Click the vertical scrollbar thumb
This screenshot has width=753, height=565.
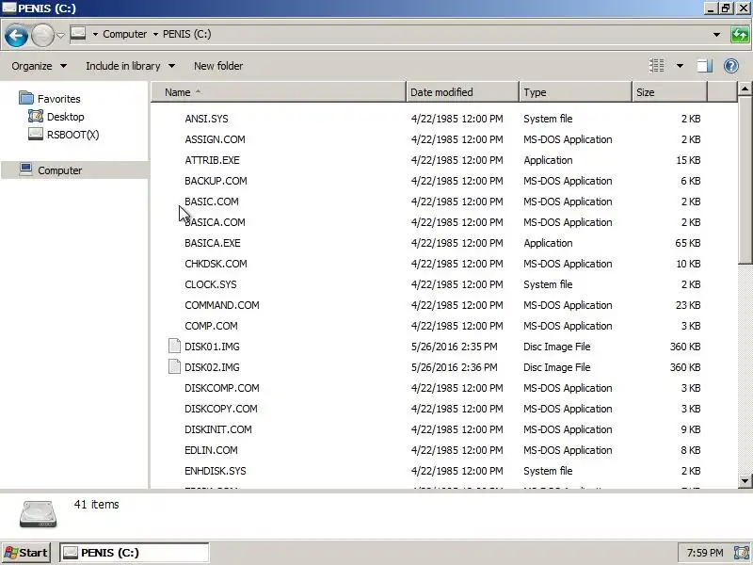[745, 179]
